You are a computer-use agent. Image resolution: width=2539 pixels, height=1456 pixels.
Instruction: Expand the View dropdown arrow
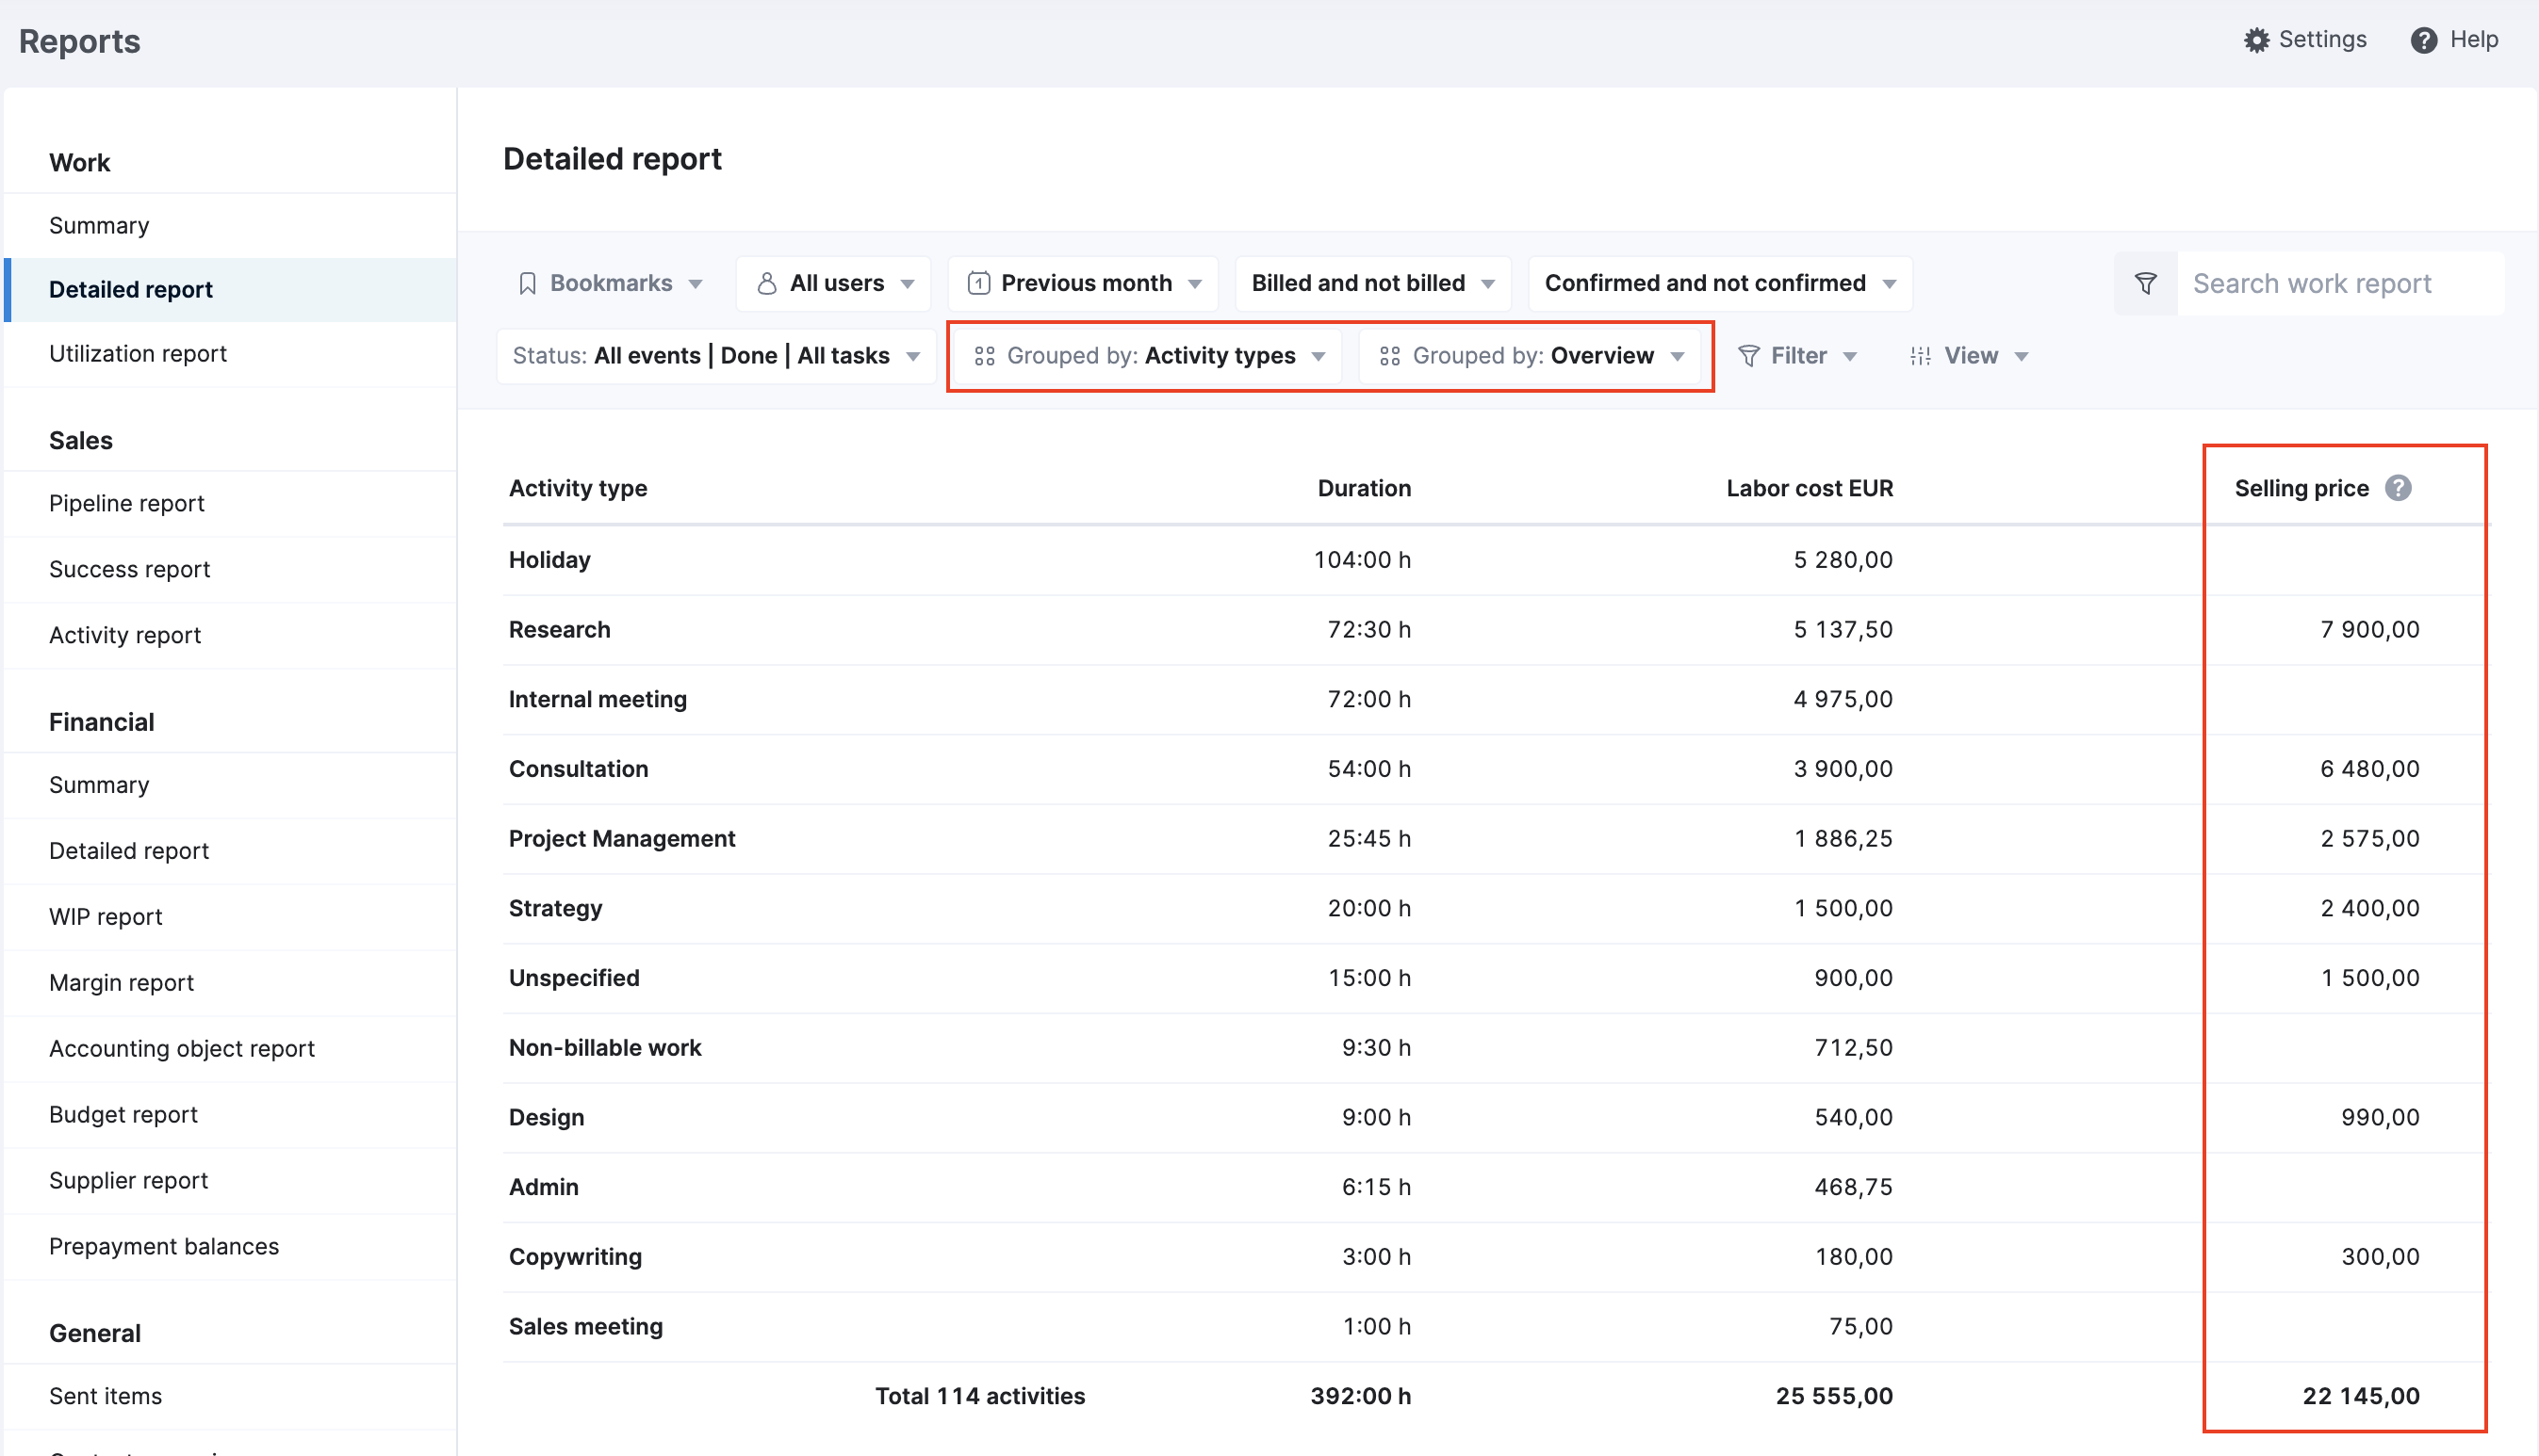2021,357
